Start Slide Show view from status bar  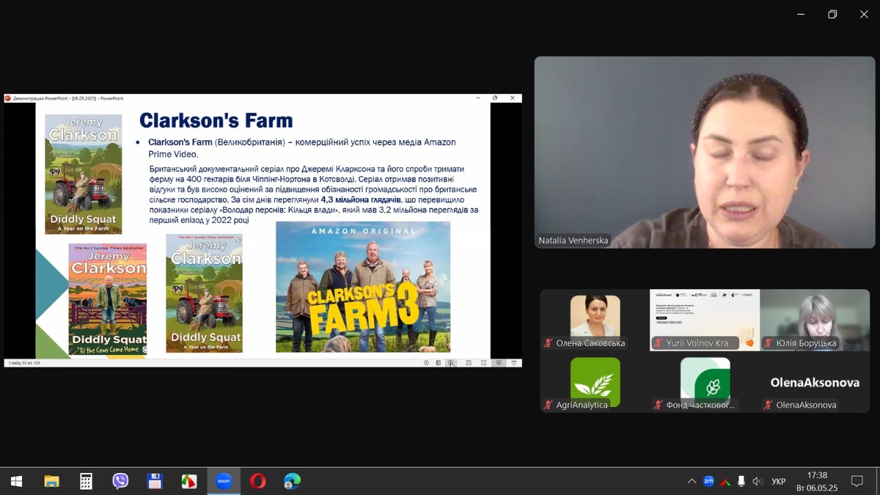(x=513, y=363)
